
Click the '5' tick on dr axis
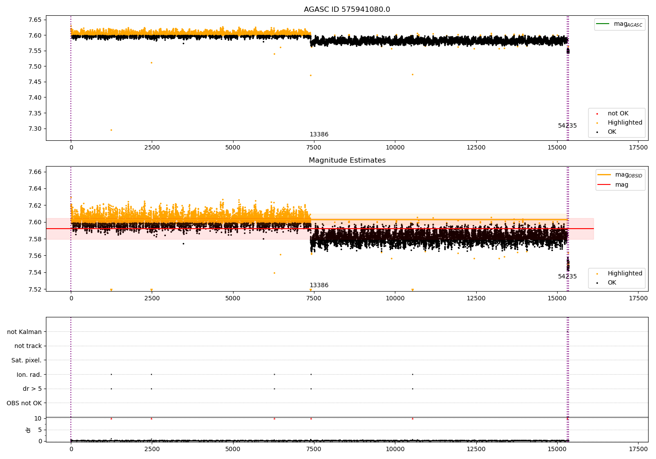click(40, 430)
